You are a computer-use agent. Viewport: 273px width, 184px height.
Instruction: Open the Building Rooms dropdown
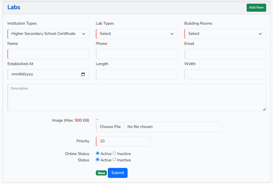pos(225,34)
